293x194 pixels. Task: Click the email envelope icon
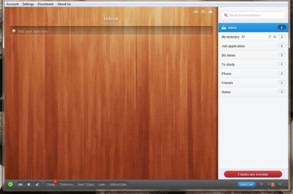[203, 12]
